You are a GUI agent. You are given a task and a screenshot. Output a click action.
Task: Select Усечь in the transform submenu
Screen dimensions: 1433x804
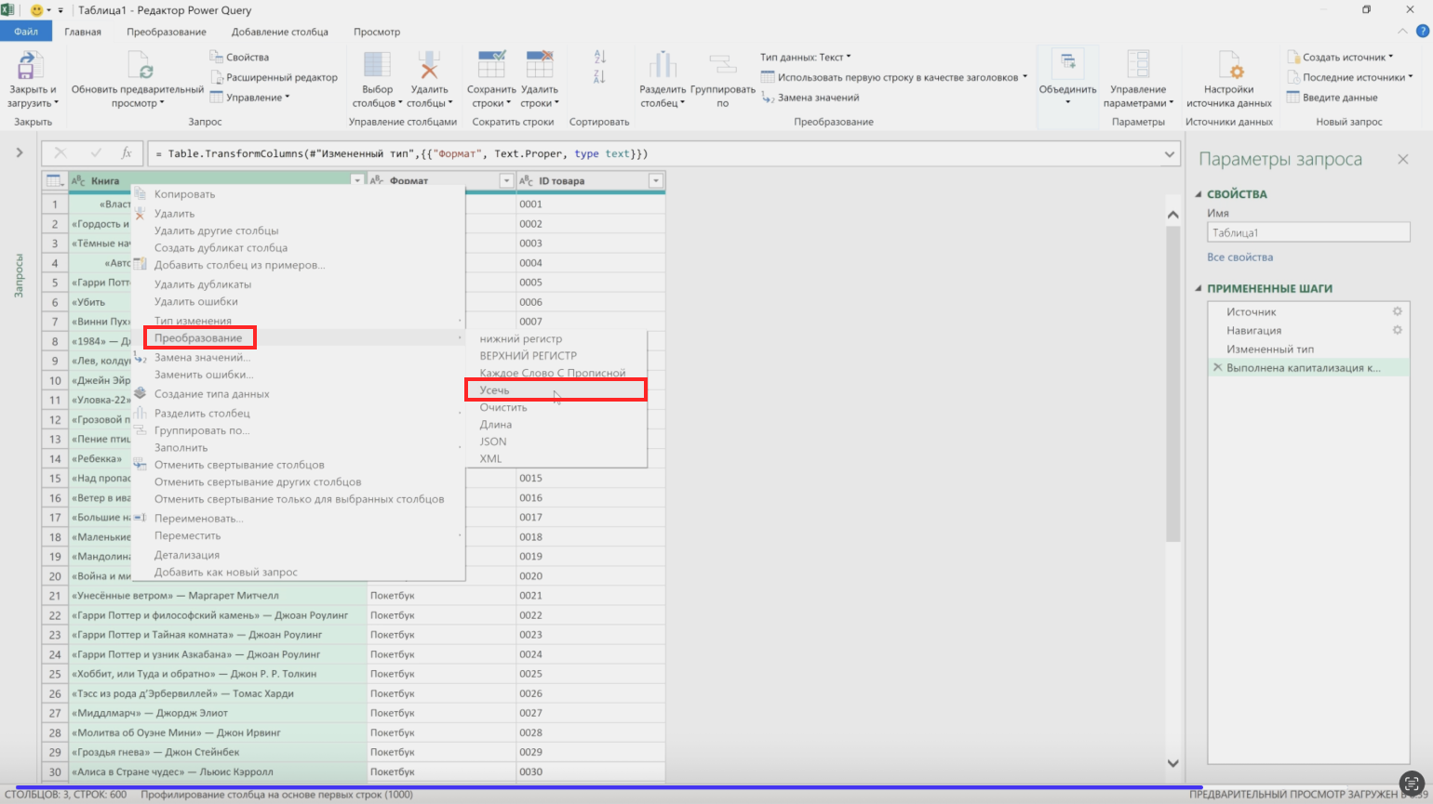[494, 390]
